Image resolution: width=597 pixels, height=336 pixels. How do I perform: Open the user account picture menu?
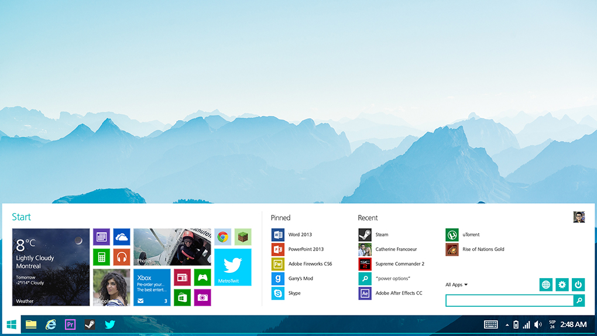[x=579, y=217]
